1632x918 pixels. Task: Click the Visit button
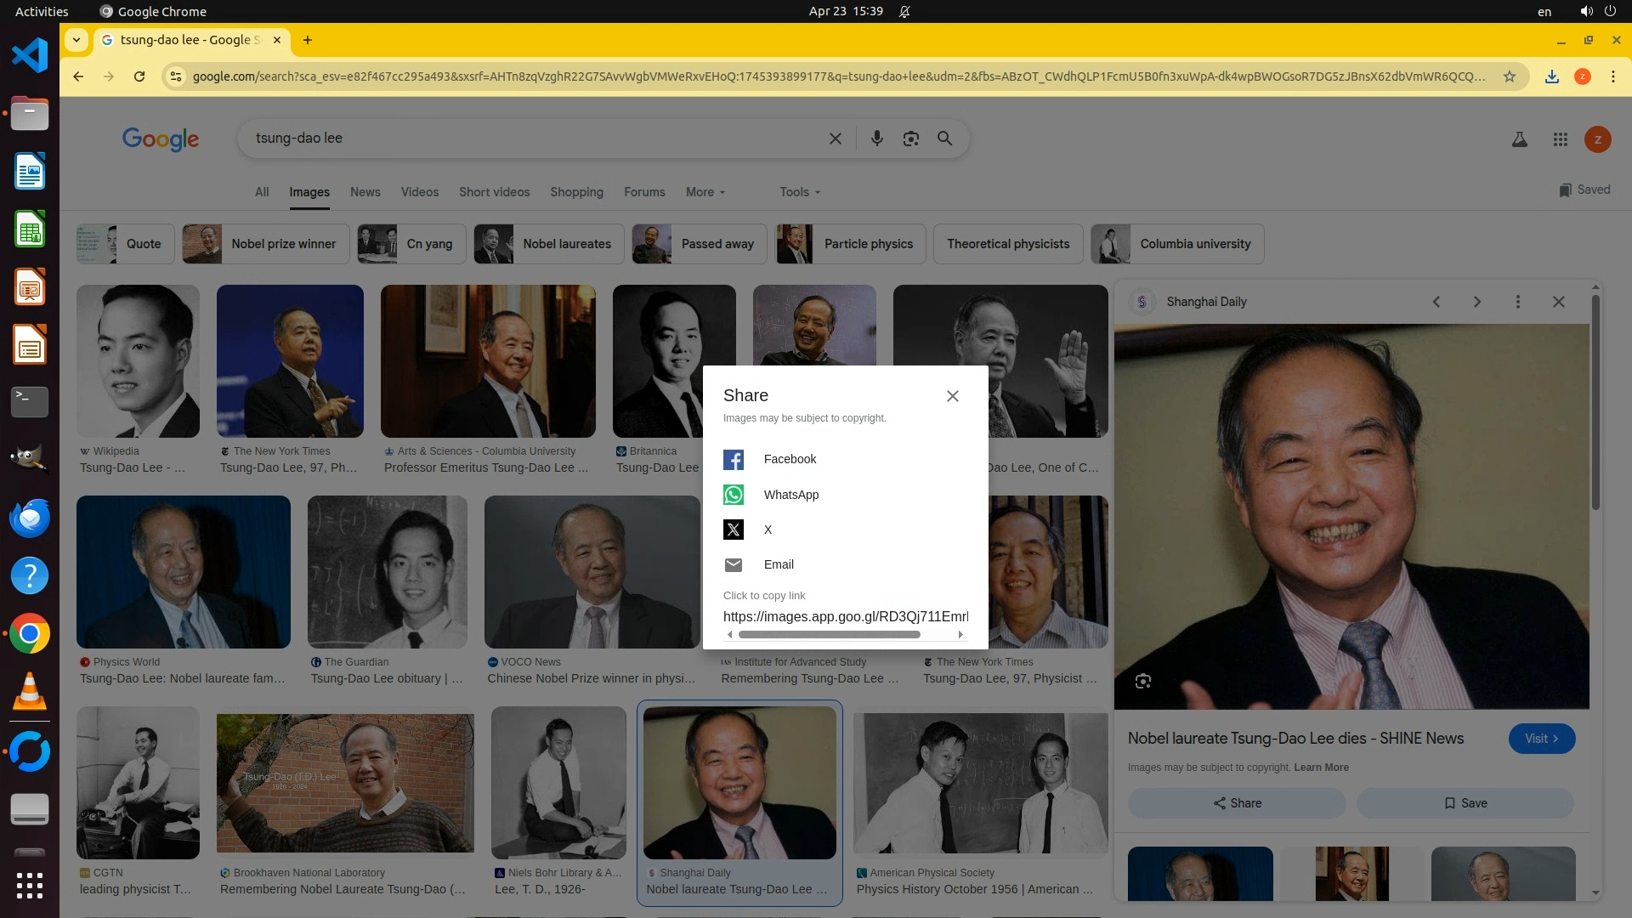click(1541, 739)
